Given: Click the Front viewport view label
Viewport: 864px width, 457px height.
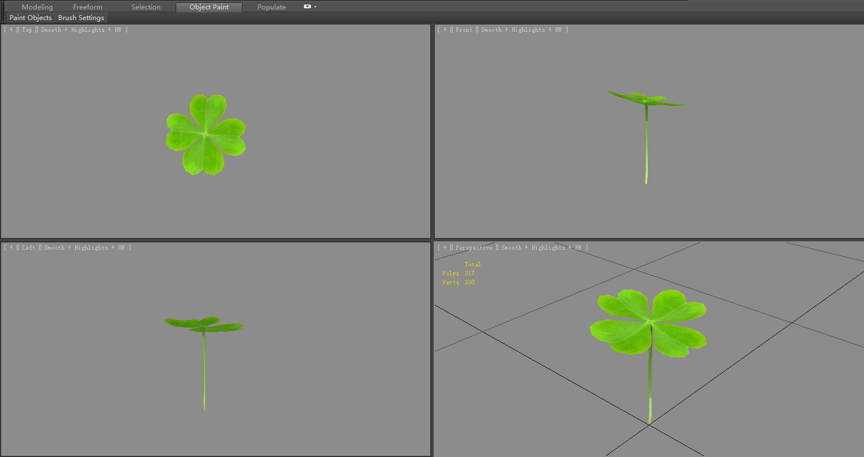Looking at the screenshot, I should 464,30.
